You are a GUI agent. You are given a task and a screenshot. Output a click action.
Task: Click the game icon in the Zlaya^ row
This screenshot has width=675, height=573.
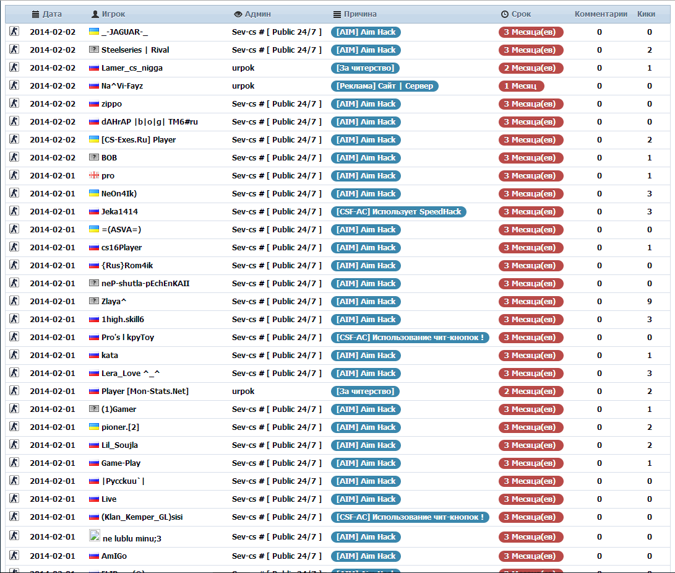14,300
